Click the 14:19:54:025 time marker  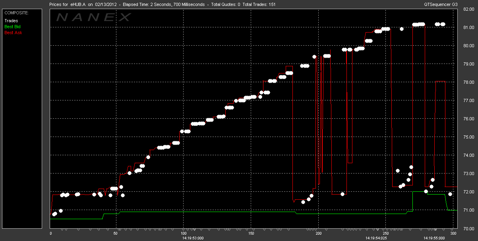coord(375,238)
